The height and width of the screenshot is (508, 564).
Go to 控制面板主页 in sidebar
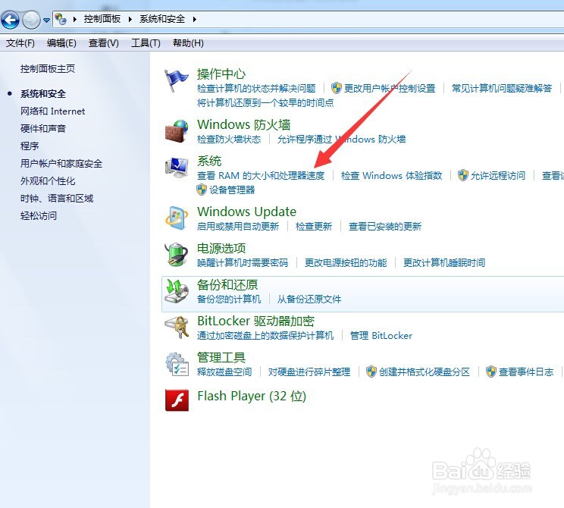coord(48,69)
